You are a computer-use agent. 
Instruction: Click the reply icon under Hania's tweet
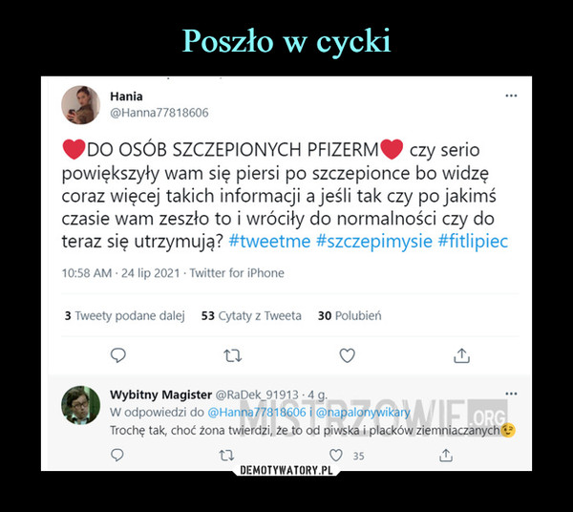(118, 355)
